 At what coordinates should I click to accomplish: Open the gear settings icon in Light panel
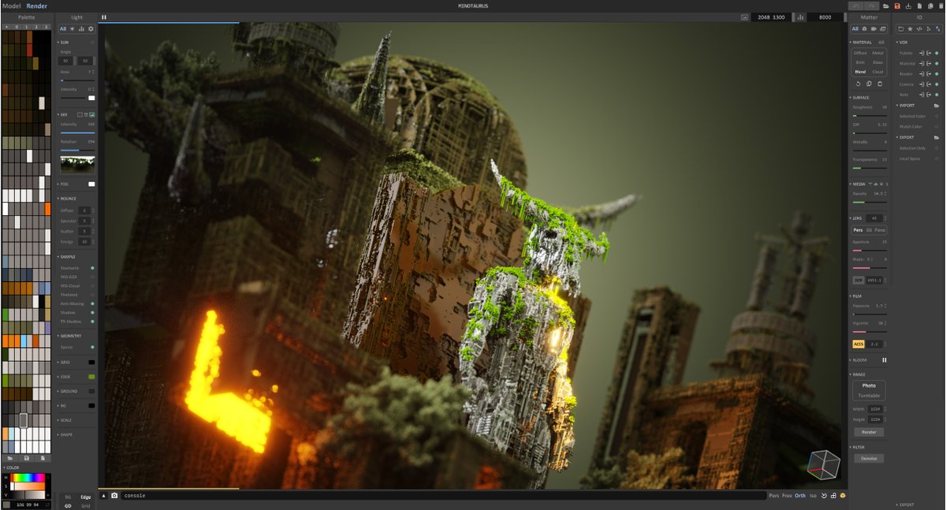coord(91,28)
